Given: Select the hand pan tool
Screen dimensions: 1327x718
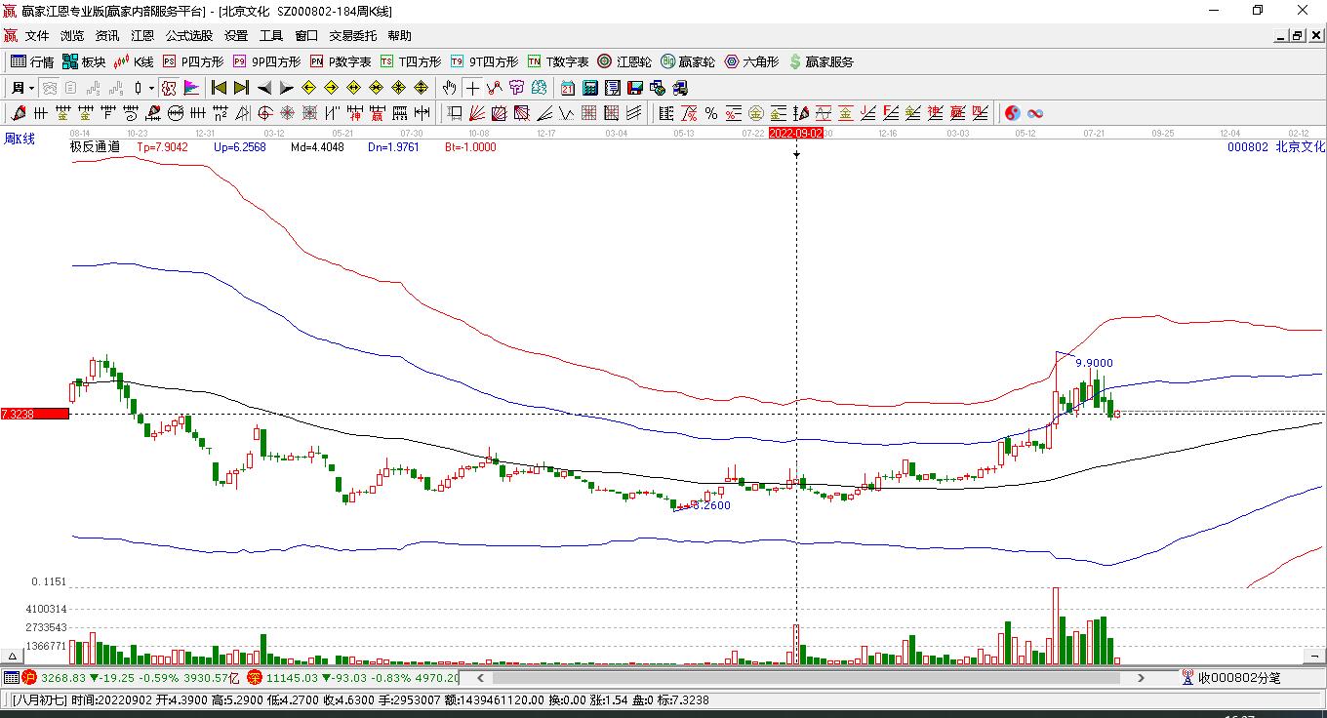Looking at the screenshot, I should [449, 88].
